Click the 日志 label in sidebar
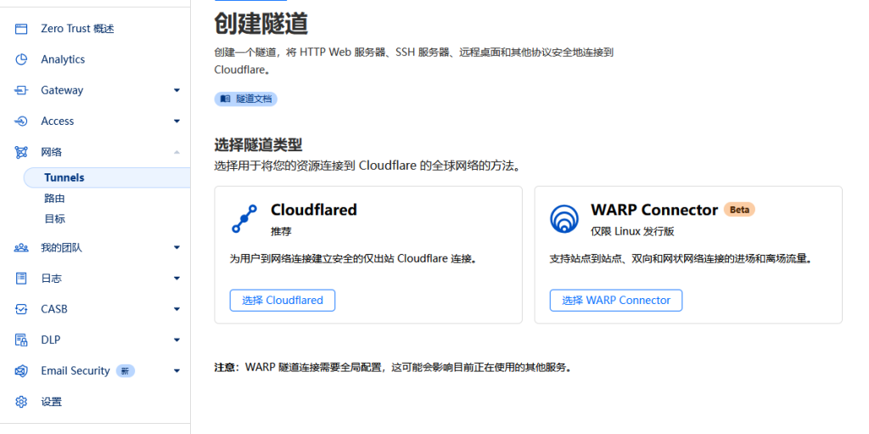 coord(52,278)
